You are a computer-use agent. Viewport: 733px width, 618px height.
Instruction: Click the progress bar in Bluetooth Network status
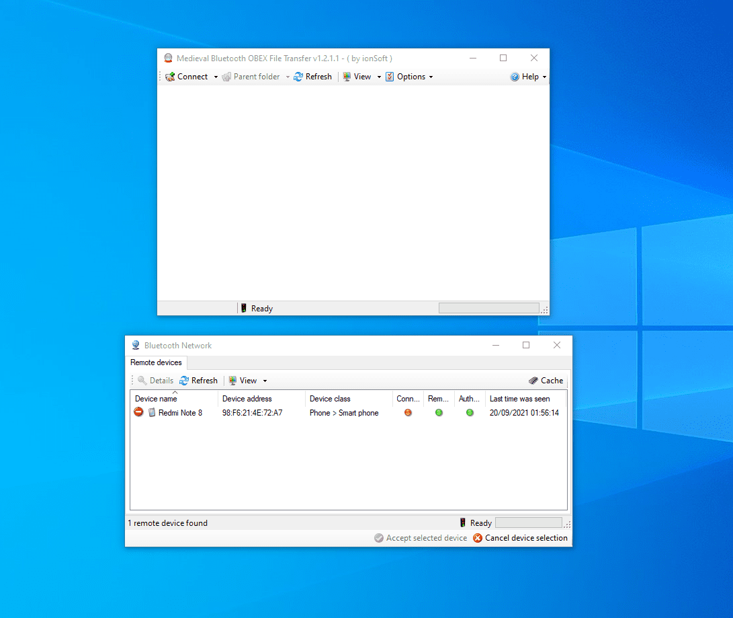528,523
